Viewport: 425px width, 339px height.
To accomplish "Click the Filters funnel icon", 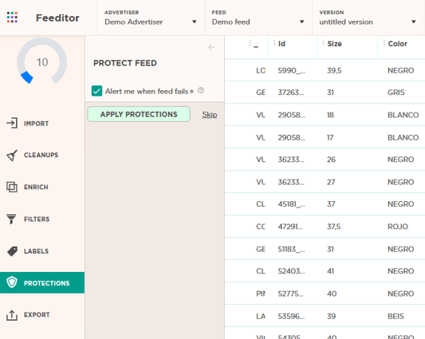I will coord(11,219).
